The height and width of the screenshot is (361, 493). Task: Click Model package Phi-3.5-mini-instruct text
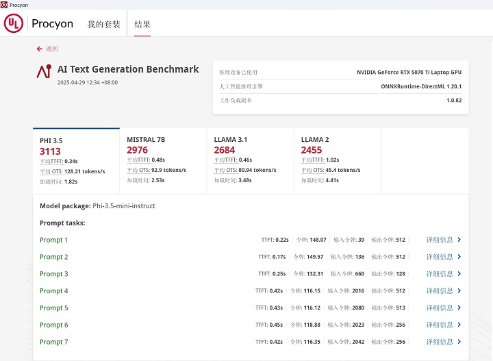click(97, 206)
